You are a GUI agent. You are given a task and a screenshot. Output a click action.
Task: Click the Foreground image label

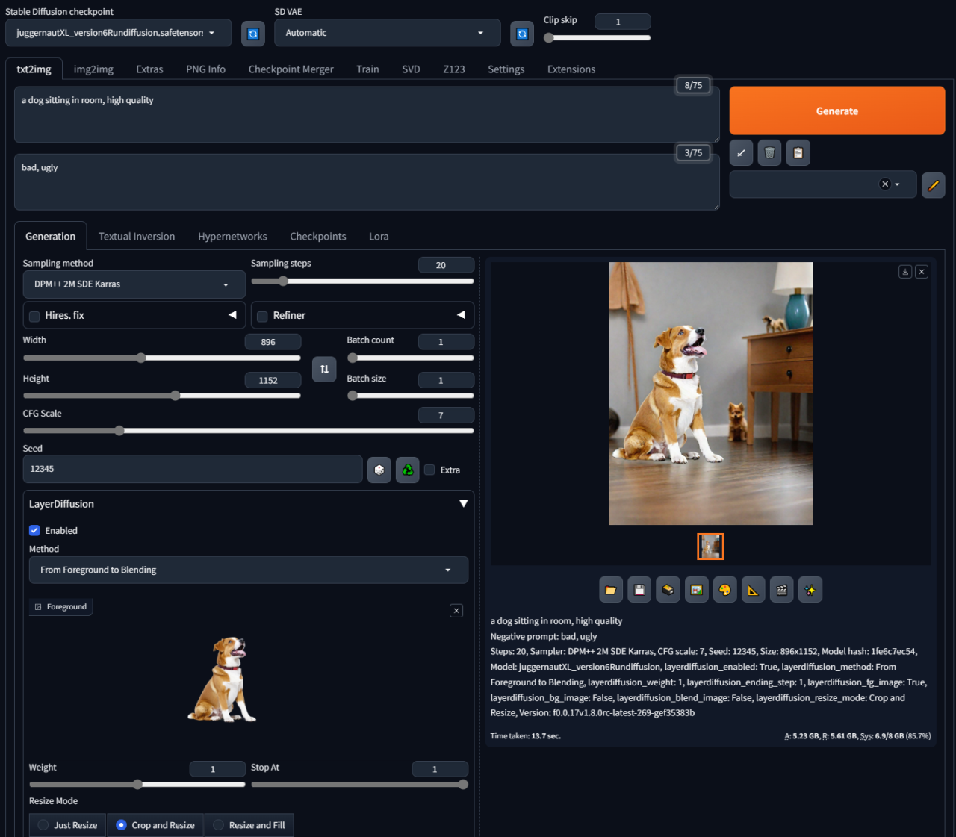tap(61, 607)
